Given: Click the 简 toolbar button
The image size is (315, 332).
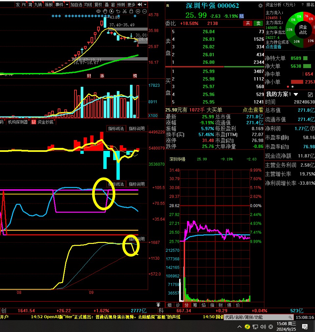Looking at the screenshot, I should (x=31, y=5).
